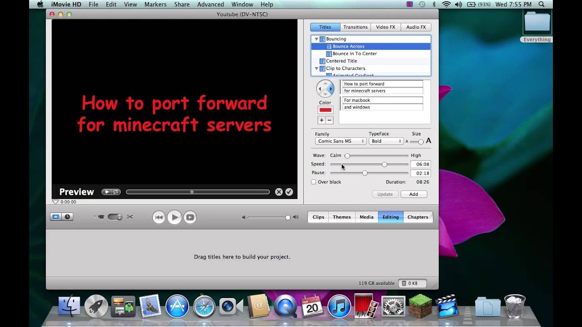
Task: Click the playhead marker at 0:00:00
Action: click(x=55, y=202)
